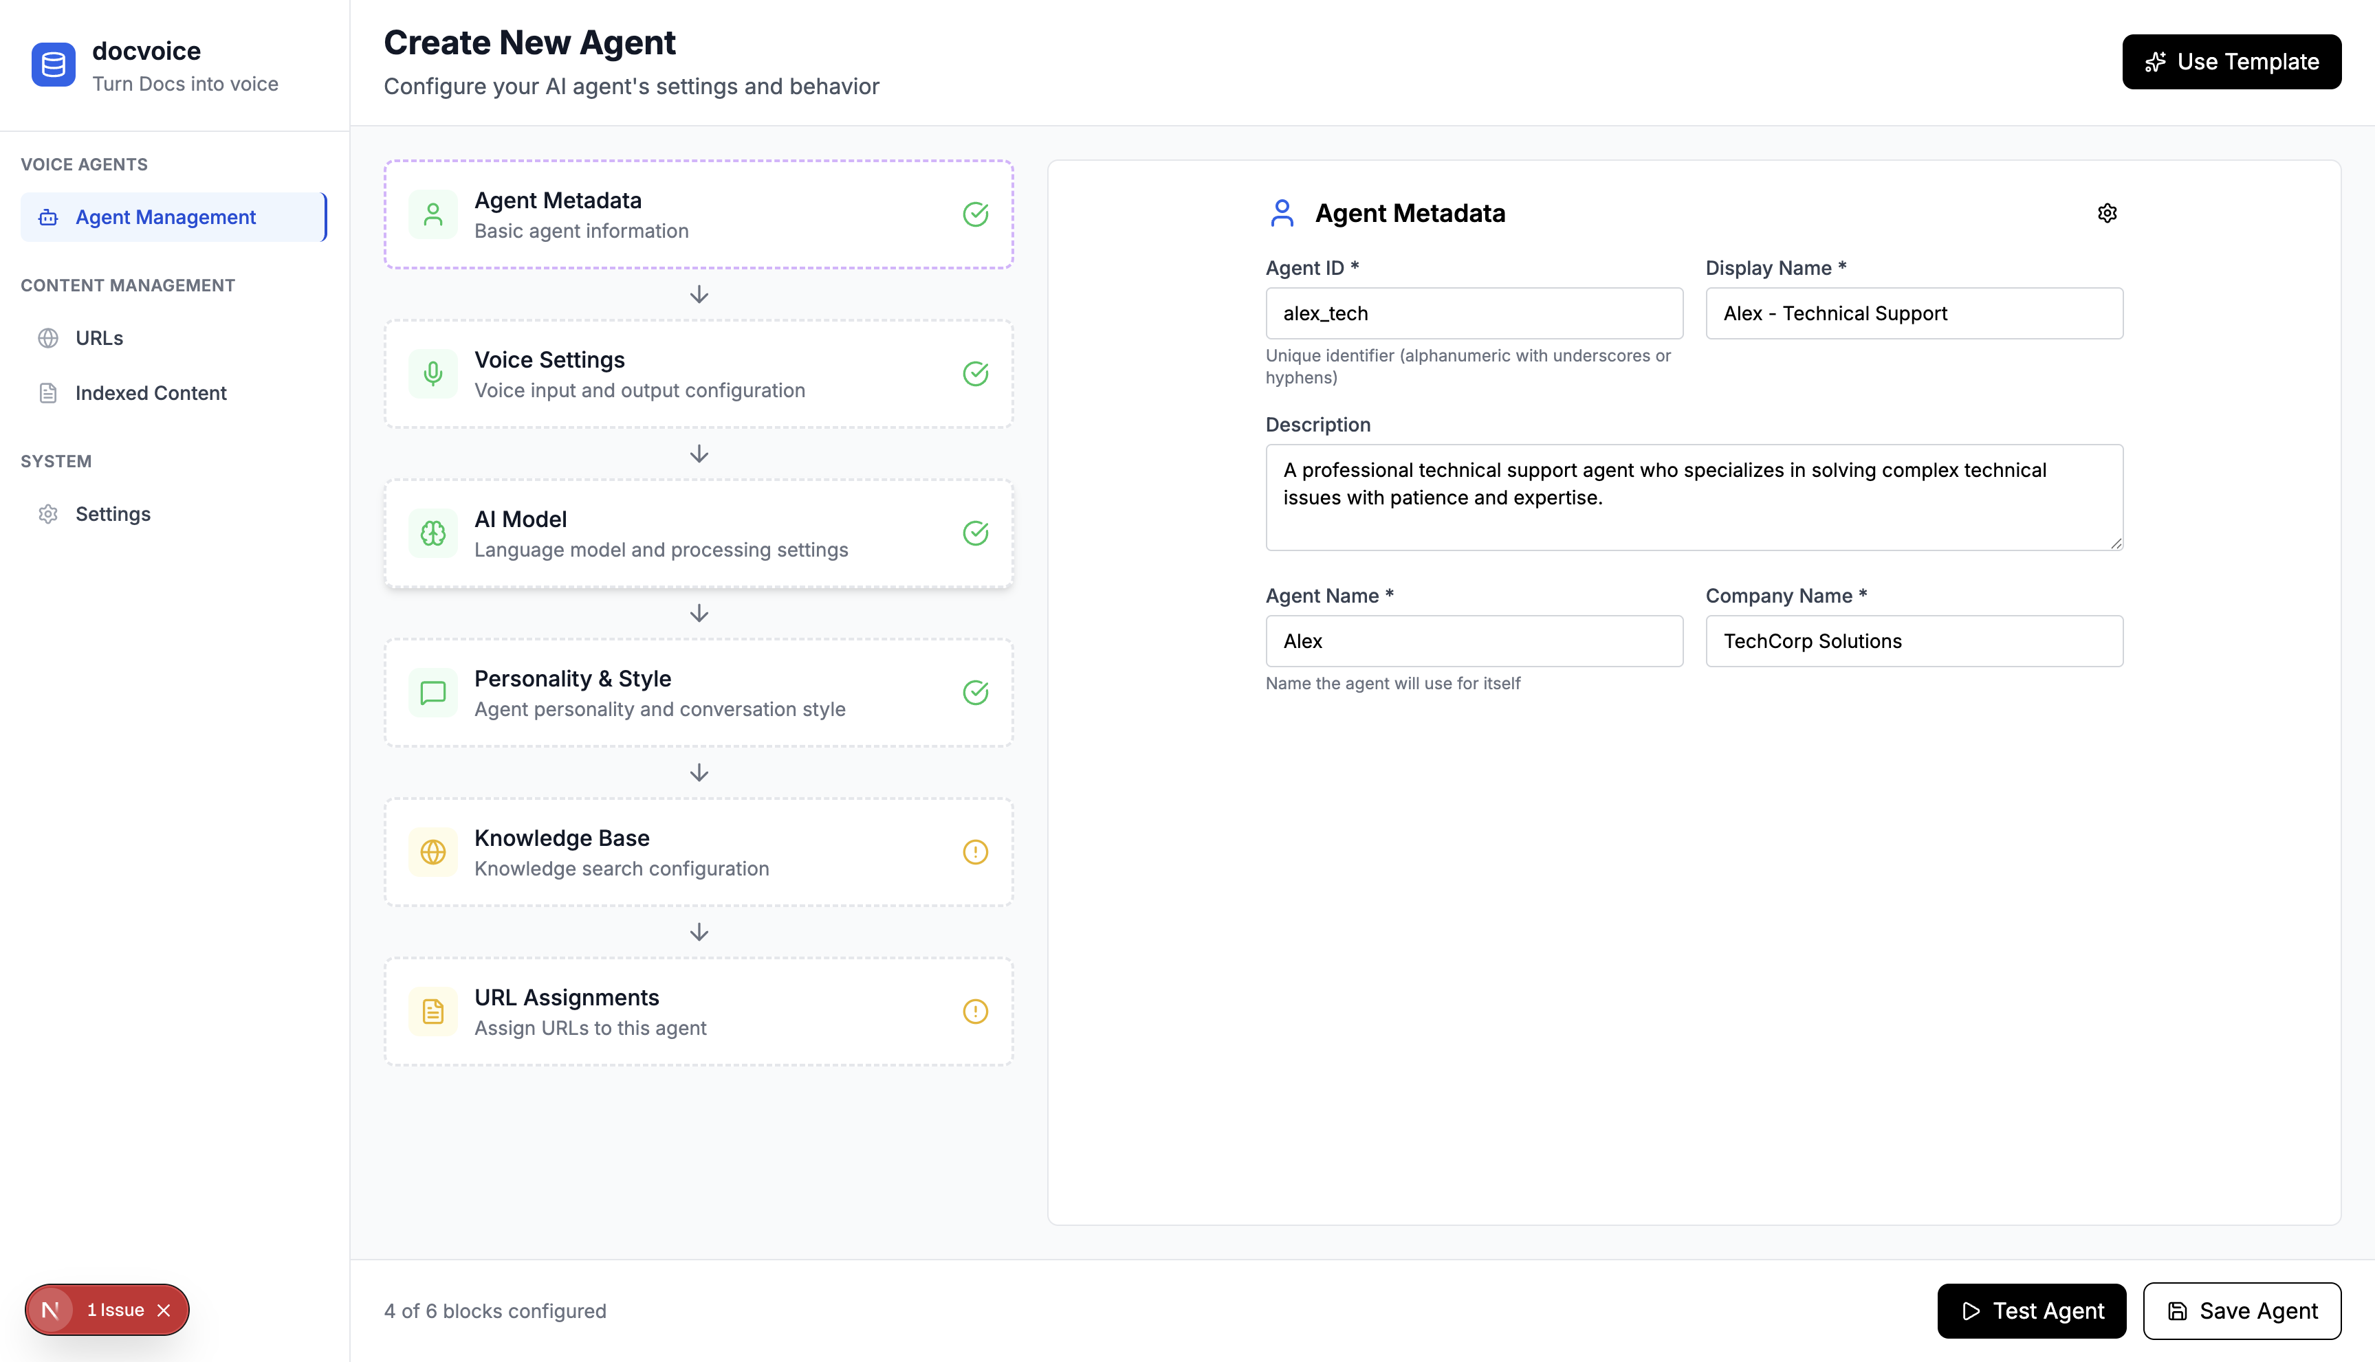Click into the Agent ID field
This screenshot has height=1362, width=2375.
[1473, 313]
